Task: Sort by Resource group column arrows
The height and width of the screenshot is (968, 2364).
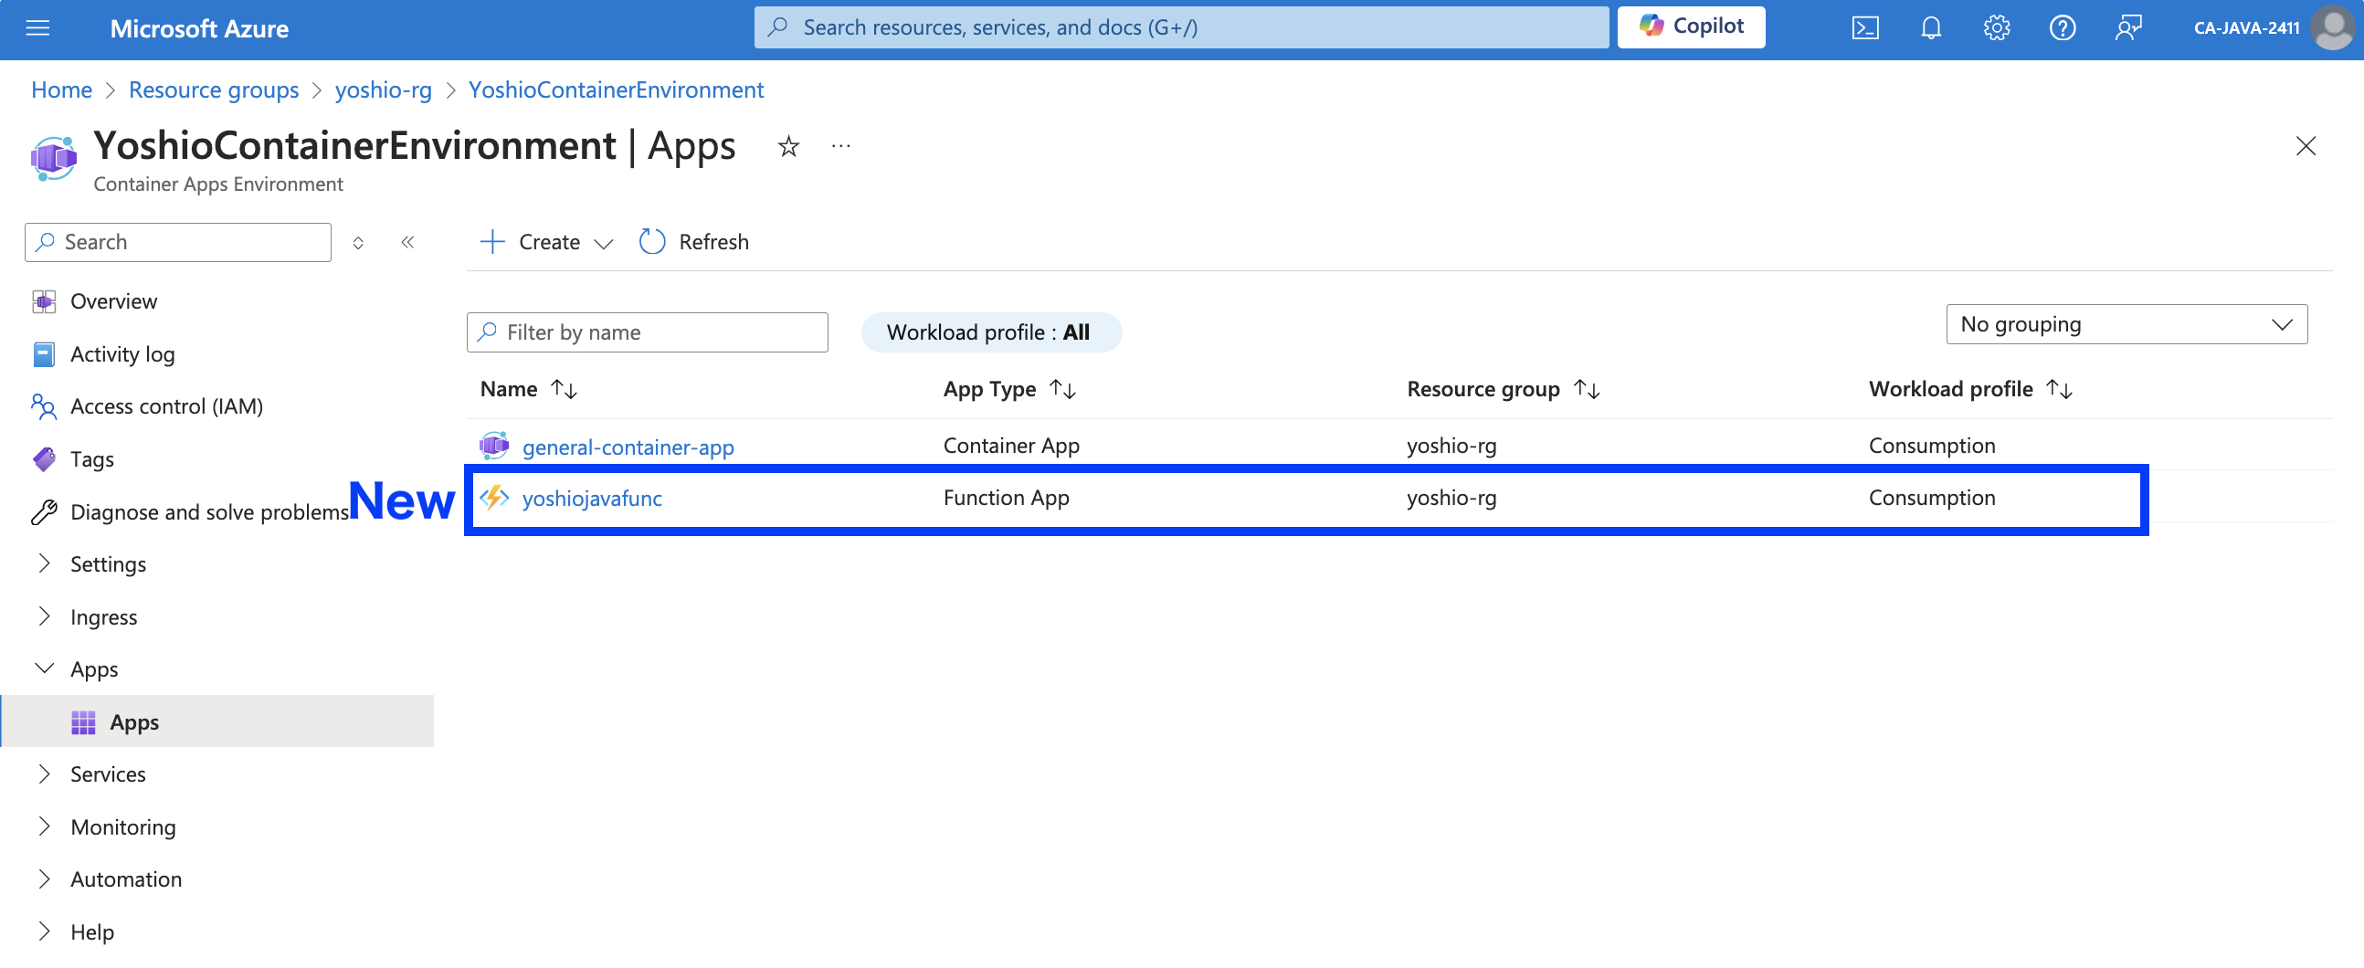Action: [1587, 389]
